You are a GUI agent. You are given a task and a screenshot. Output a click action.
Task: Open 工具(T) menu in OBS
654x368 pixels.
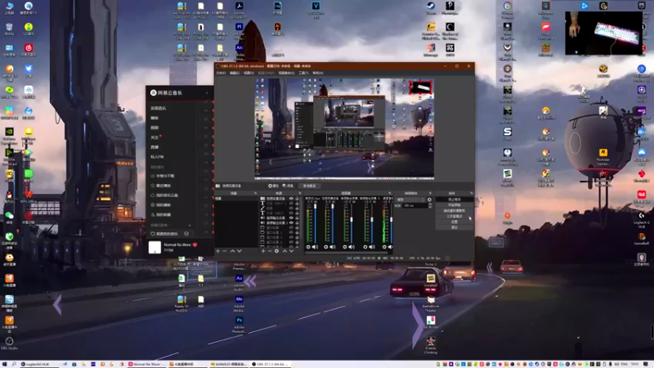click(303, 73)
